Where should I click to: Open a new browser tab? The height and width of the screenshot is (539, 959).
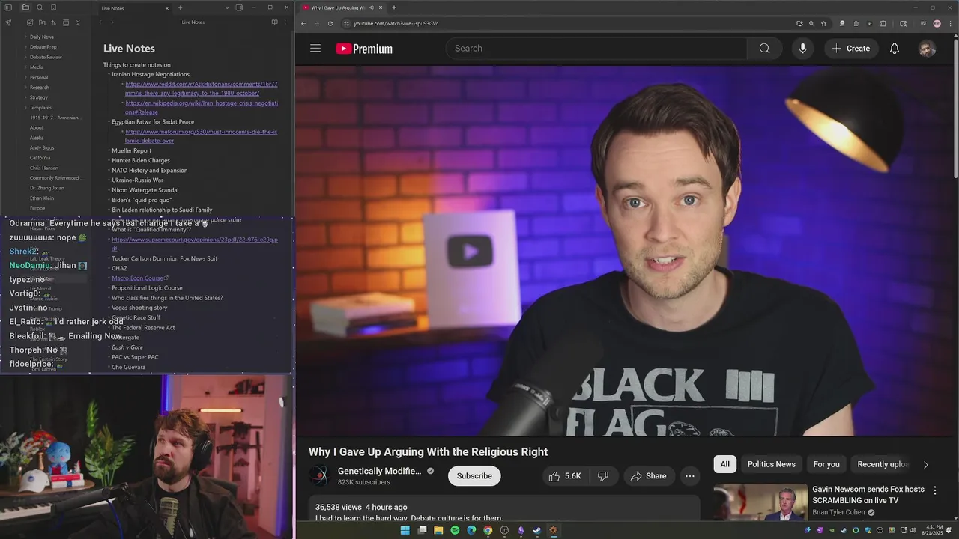(394, 7)
